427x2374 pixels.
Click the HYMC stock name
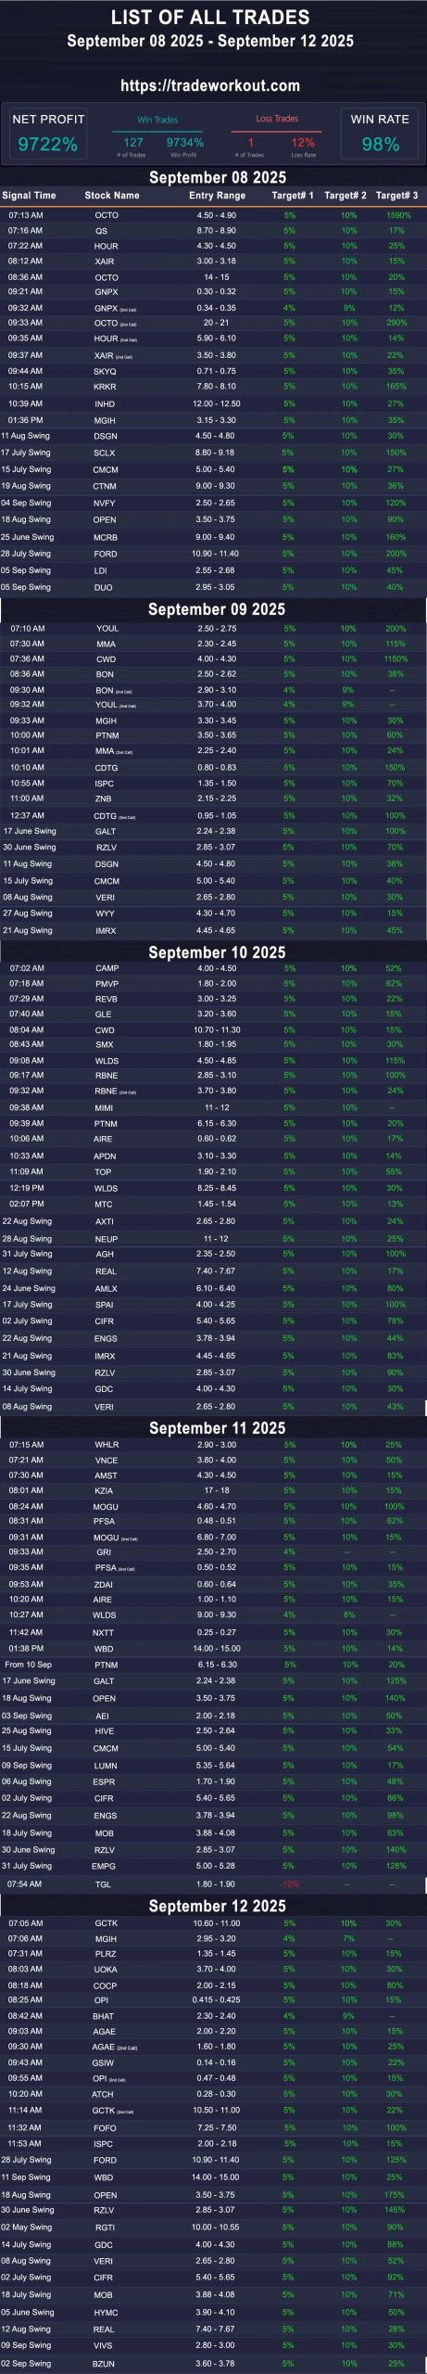[x=106, y=2313]
